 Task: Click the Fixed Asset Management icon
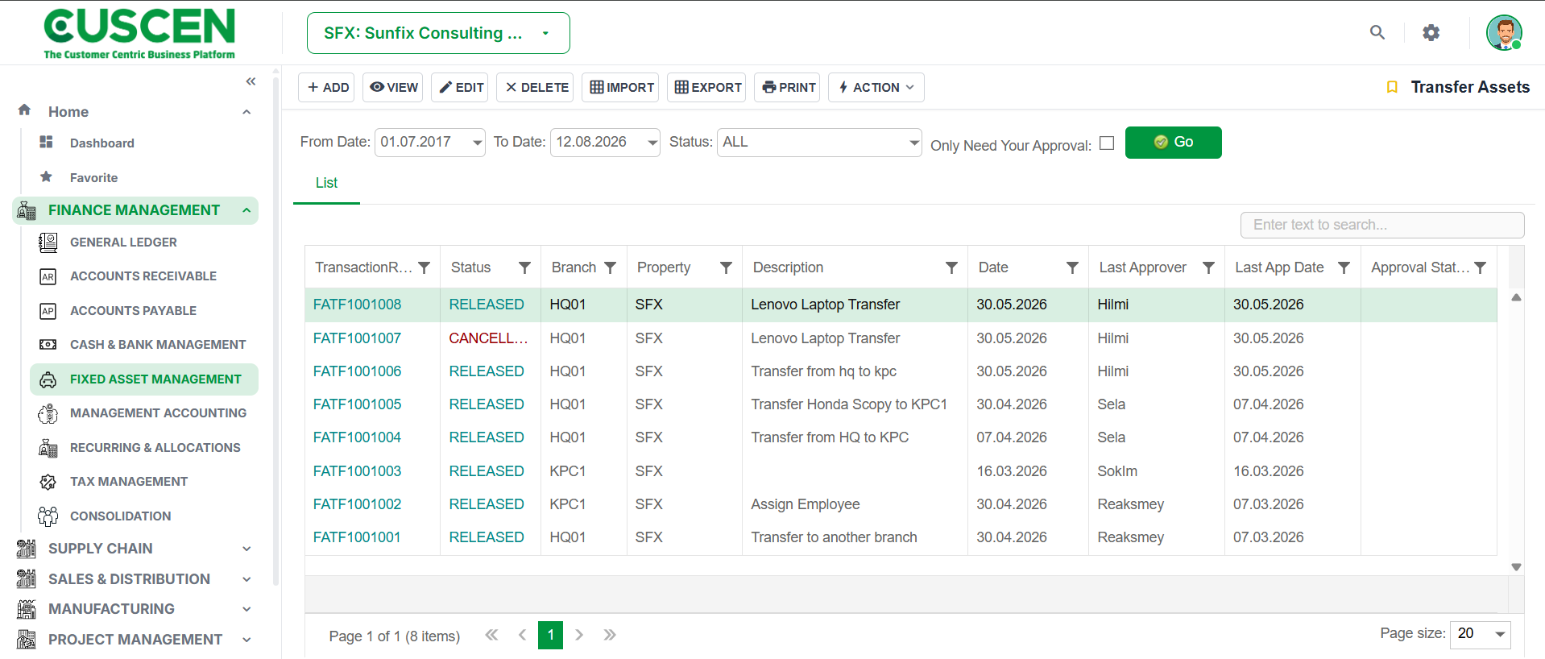tap(48, 379)
